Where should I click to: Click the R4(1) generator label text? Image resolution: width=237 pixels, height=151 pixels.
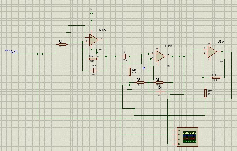coord(7,51)
